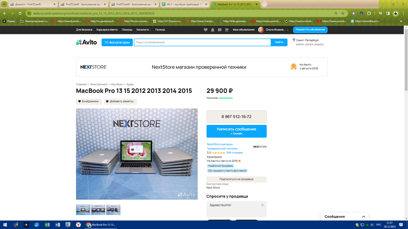
Task: Click Ноутбуки breadcrumb link
Action: click(117, 84)
